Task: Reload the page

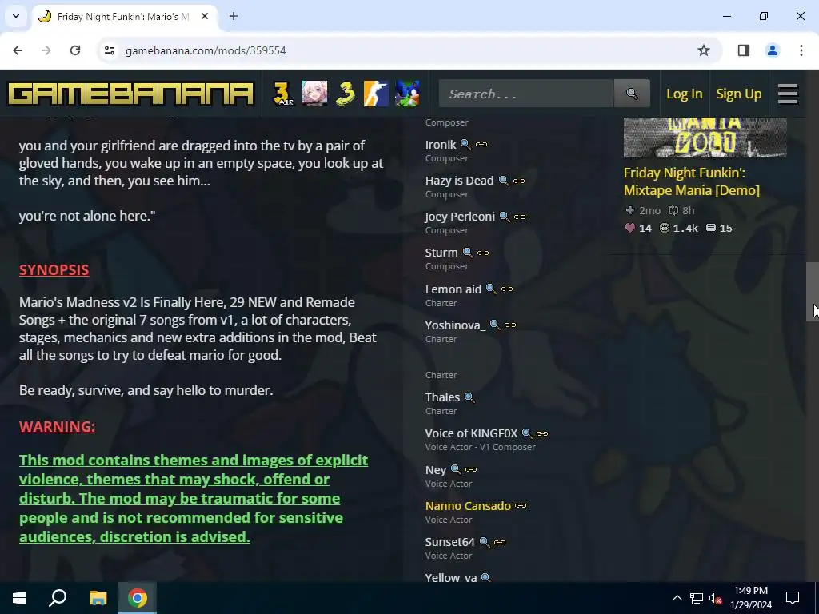Action: point(75,50)
